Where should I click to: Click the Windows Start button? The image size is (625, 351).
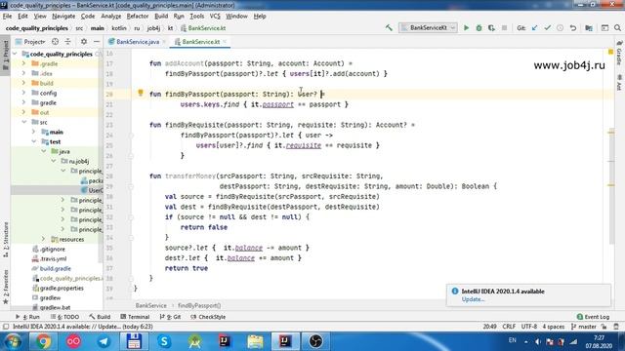(13, 341)
